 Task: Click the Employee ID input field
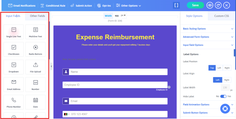115,85
